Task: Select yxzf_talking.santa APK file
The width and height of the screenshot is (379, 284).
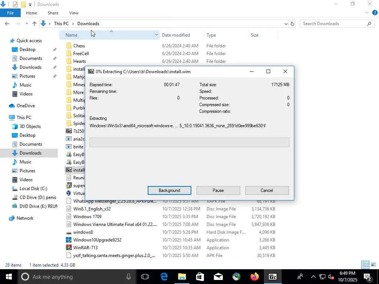Action: point(114,255)
